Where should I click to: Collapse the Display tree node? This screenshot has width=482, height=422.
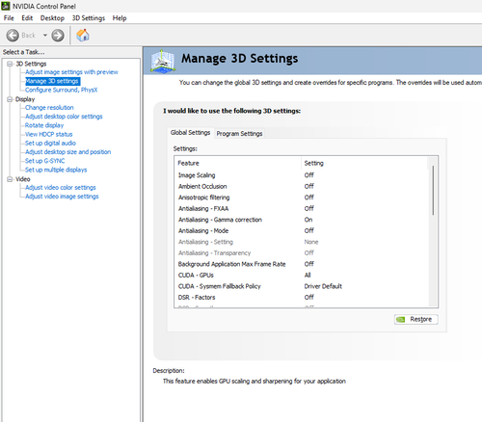pyautogui.click(x=10, y=99)
